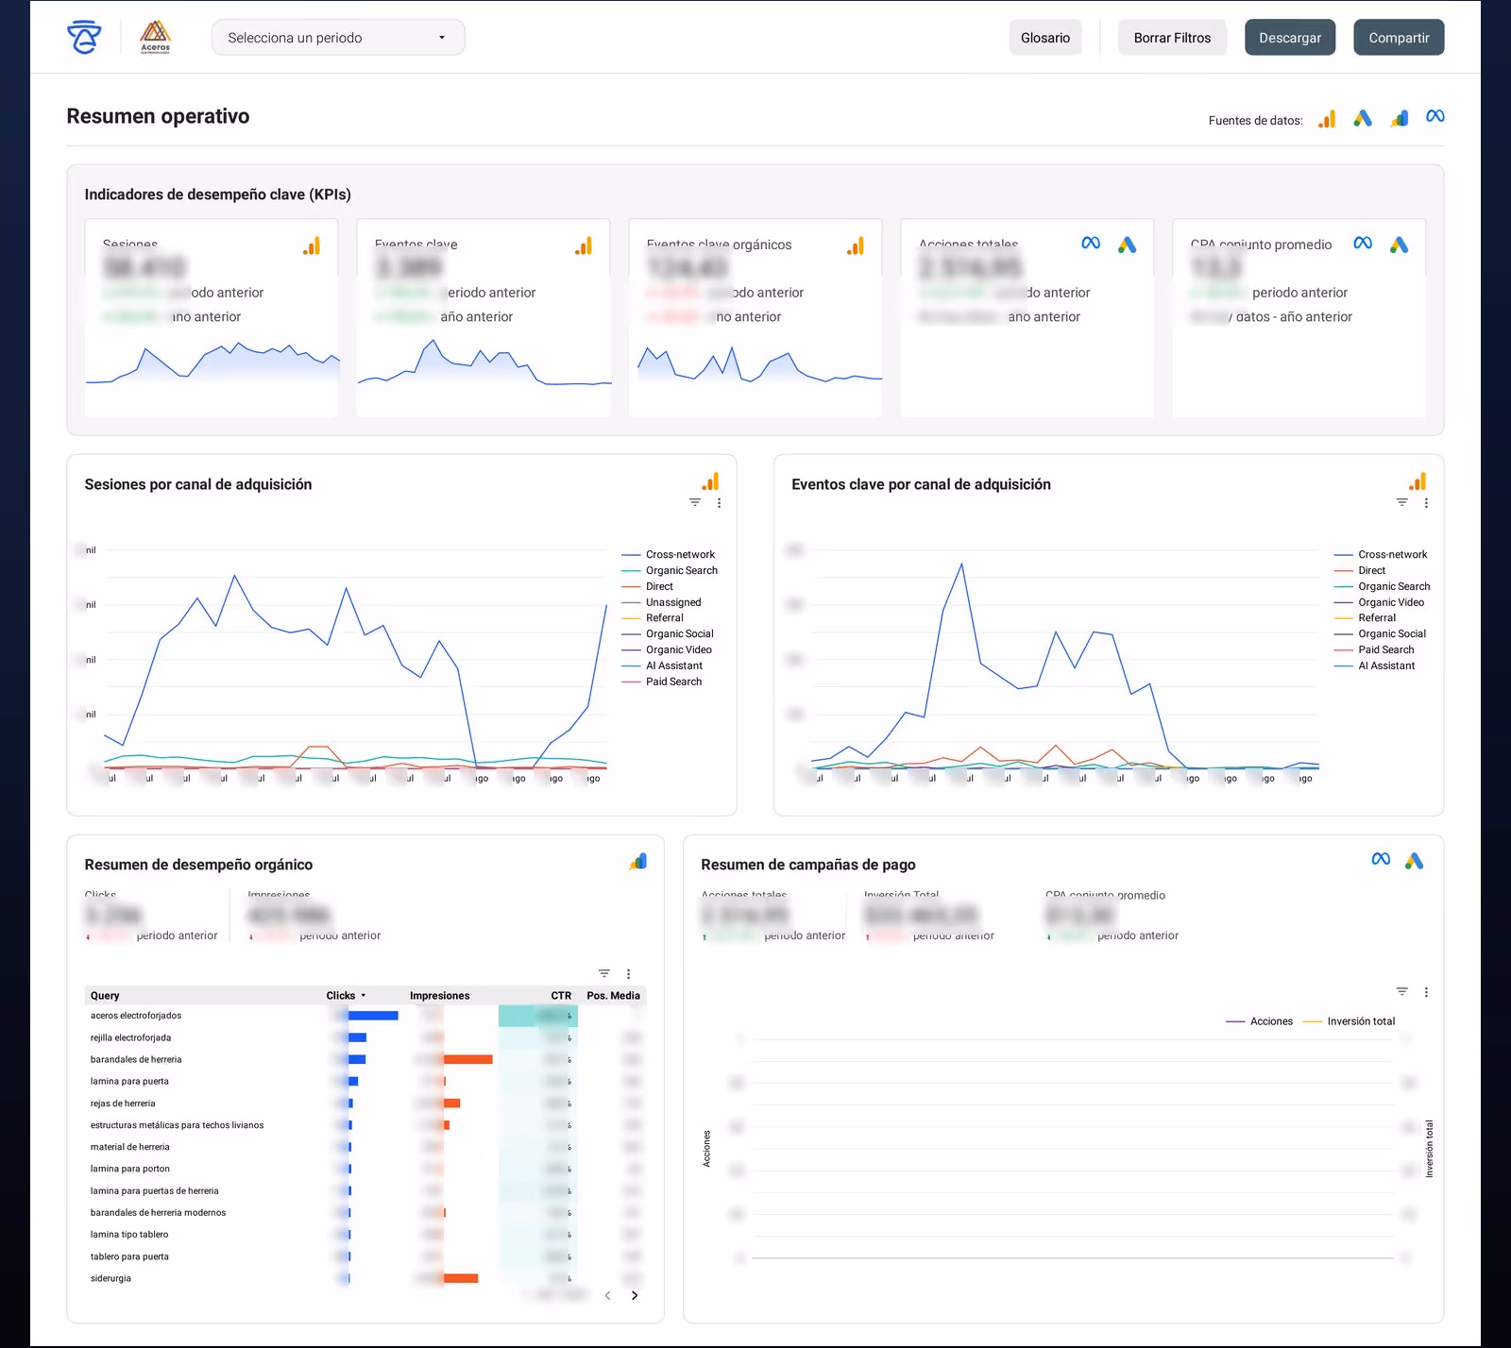Screen dimensions: 1511x1348
Task: Toggle Paid Search legend in Eventos clave chart
Action: pyautogui.click(x=1374, y=650)
